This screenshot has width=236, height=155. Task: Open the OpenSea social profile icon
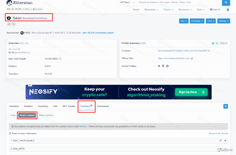click(x=167, y=66)
